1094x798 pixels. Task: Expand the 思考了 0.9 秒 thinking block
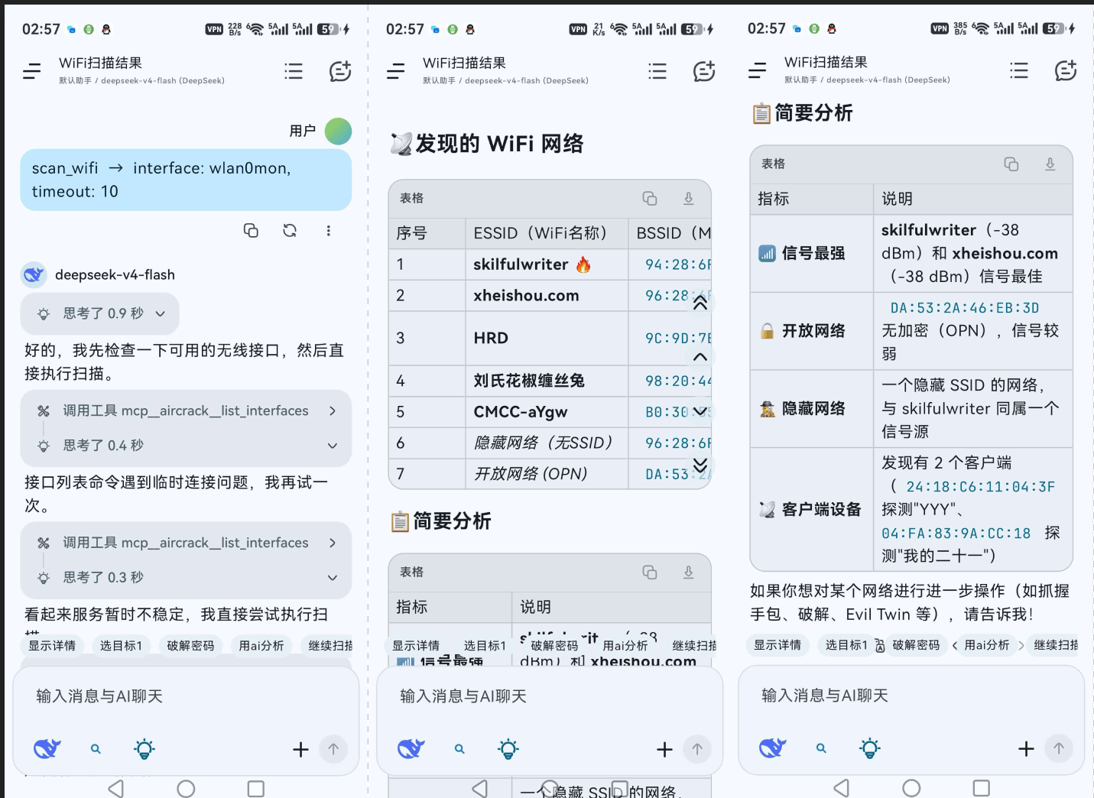[100, 313]
